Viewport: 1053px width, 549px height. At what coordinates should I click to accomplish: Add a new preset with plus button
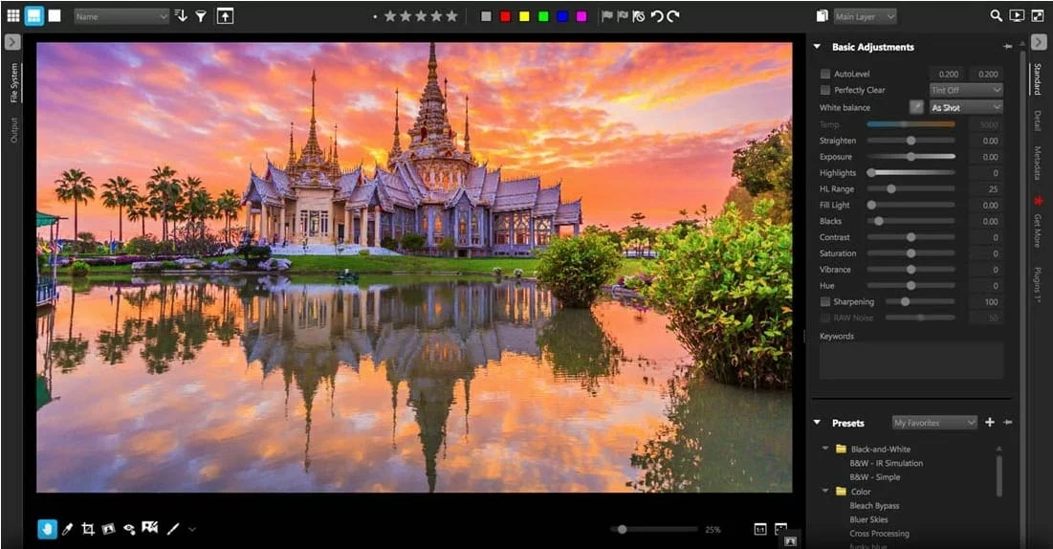click(x=989, y=422)
